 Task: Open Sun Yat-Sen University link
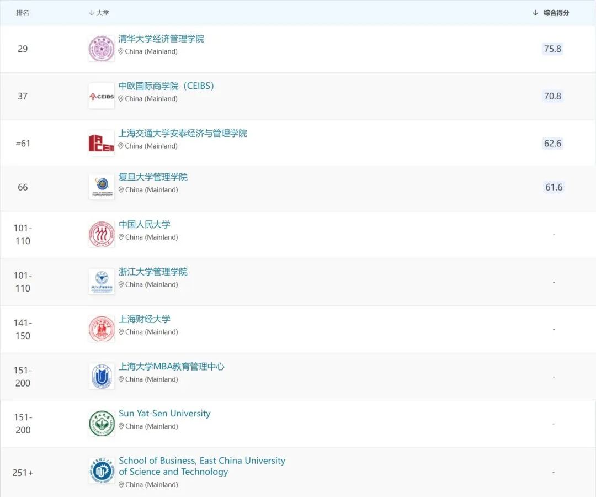pos(164,414)
